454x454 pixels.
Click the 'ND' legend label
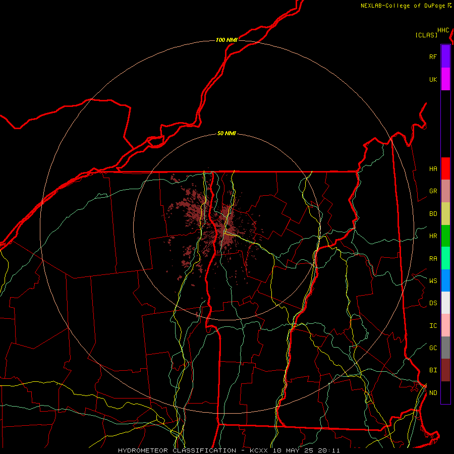[x=433, y=392]
